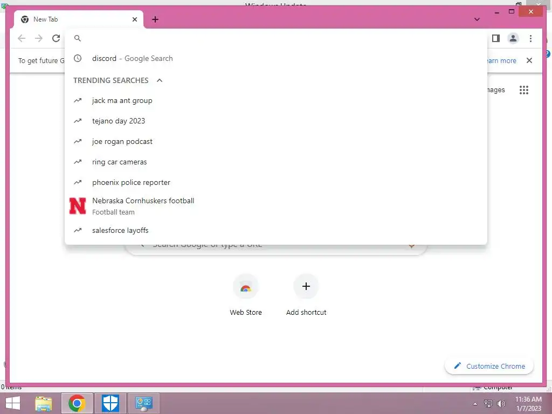Open the Windows Defender shield taskbar icon
552x414 pixels.
pos(110,403)
